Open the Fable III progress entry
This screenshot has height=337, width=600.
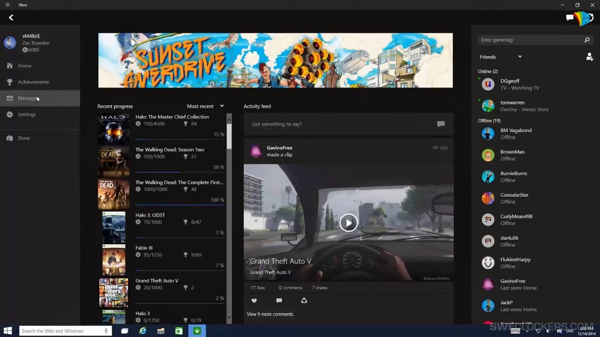click(161, 260)
